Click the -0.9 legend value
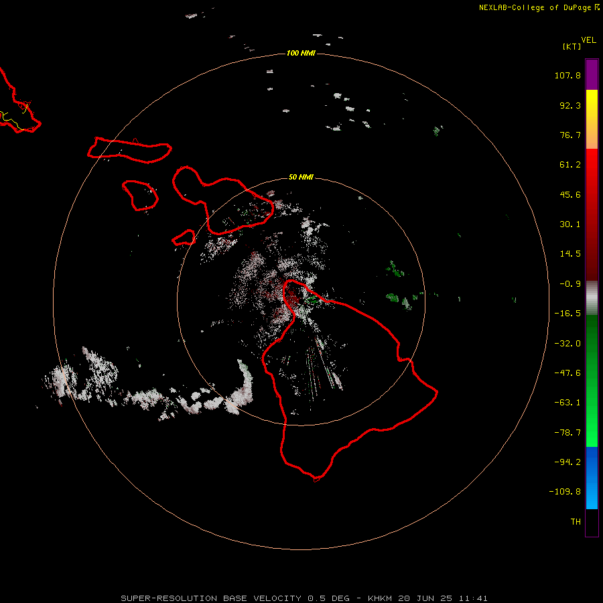The image size is (603, 603). tap(570, 284)
